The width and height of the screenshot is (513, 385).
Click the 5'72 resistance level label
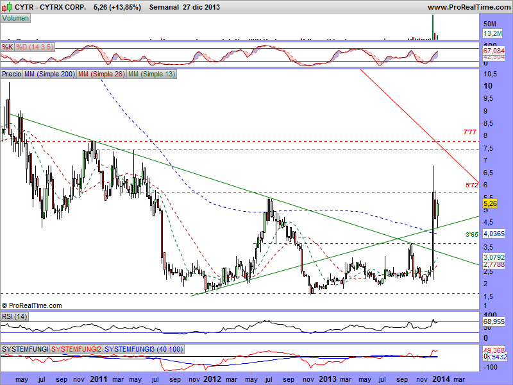tap(472, 185)
